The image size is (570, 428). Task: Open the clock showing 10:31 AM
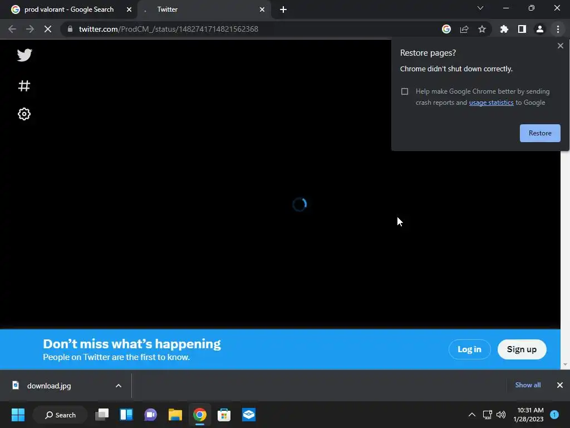(529, 415)
